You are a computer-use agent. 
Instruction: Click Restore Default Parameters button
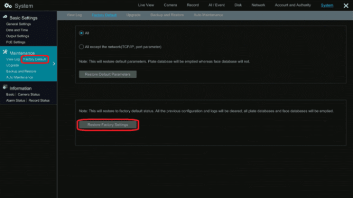108,74
